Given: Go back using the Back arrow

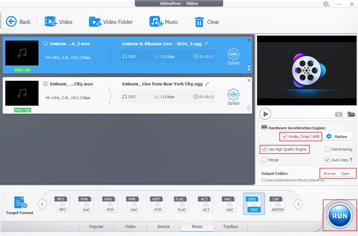Looking at the screenshot, I should 18,22.
